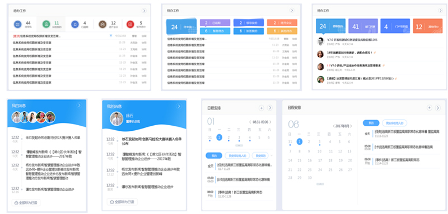Viewport: 448px width, 214px height.
Task: Click the red icon beside count 5
Action: pos(130,24)
